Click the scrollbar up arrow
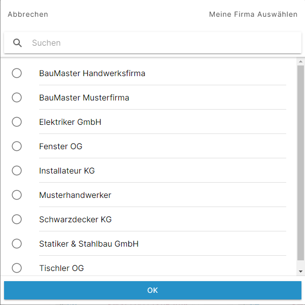Viewport: 305px width, 305px height. 300,61
